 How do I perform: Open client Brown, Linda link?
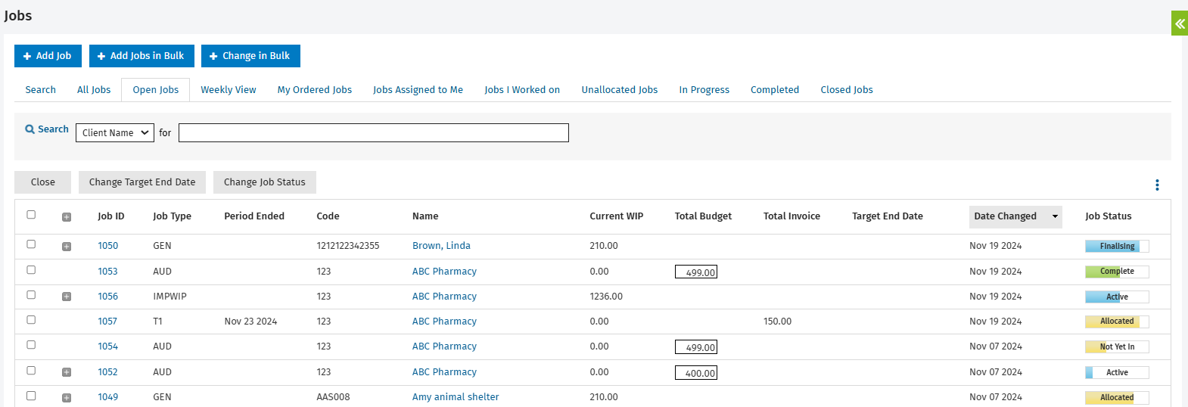[441, 246]
